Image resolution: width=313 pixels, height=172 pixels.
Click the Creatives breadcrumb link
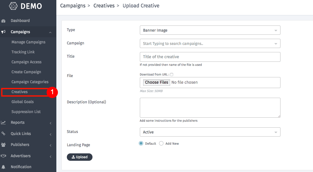(x=104, y=6)
